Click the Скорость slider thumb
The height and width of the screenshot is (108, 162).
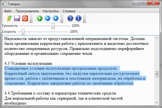tap(23, 32)
